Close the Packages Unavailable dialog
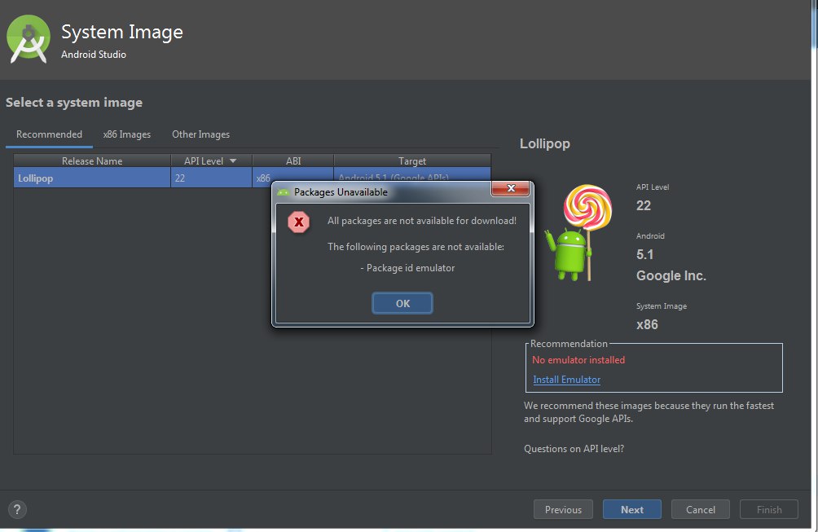 pos(511,188)
